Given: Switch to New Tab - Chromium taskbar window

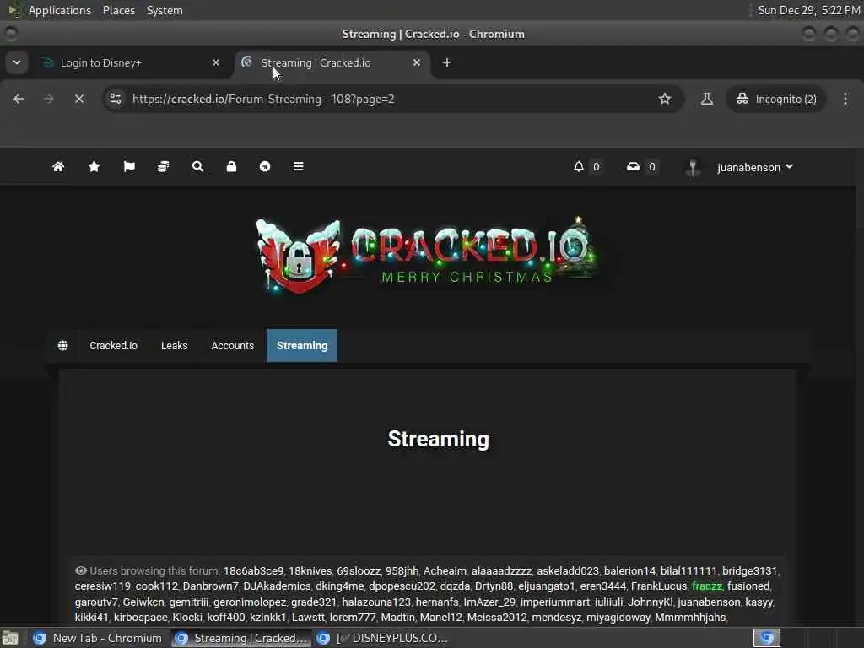Looking at the screenshot, I should (x=98, y=638).
